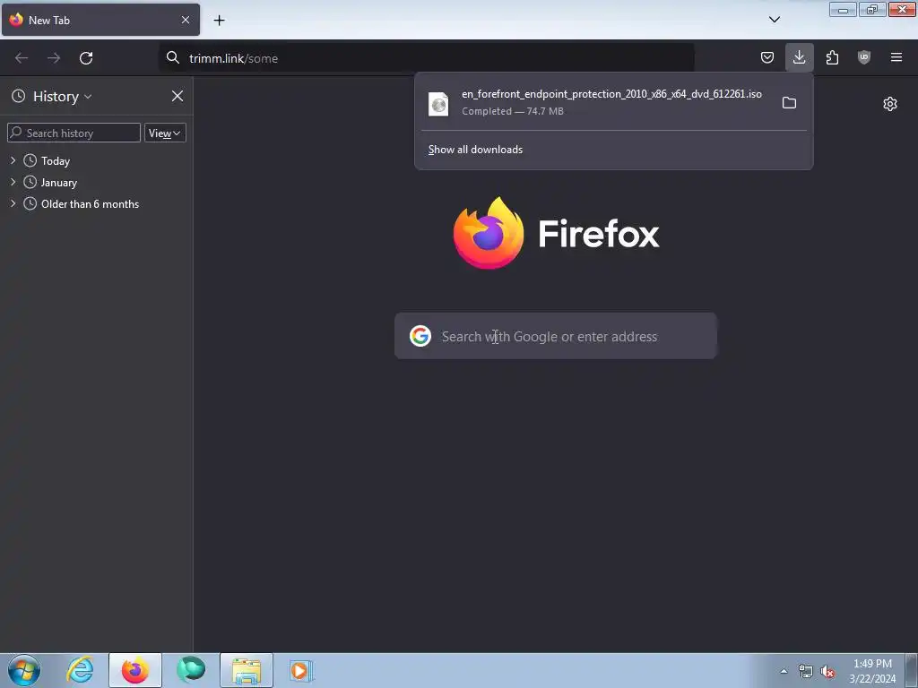Click the address bar search magnifier icon
Image resolution: width=918 pixels, height=688 pixels.
pos(173,57)
